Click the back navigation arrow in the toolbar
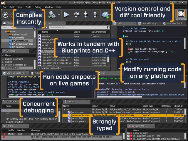The width and height of the screenshot is (188, 141). 5,15
